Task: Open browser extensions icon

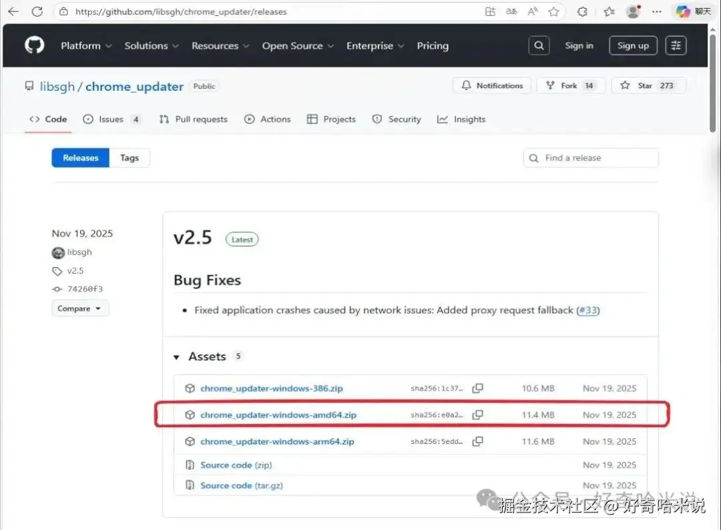Action: pyautogui.click(x=582, y=11)
